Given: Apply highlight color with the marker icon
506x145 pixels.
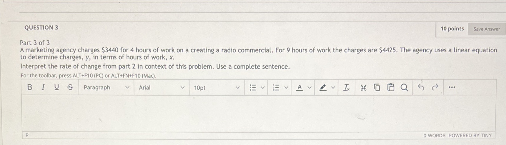Looking at the screenshot, I should tap(323, 87).
